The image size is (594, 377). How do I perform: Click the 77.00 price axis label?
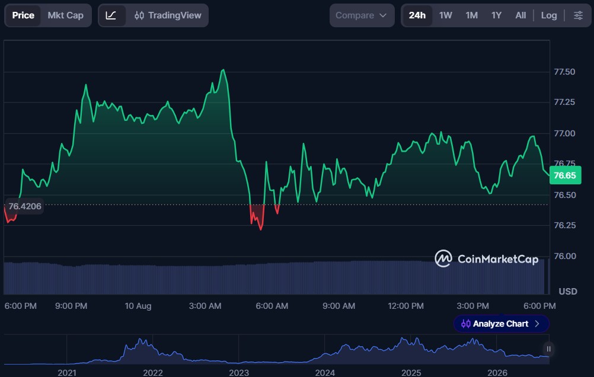[x=564, y=133]
